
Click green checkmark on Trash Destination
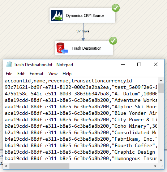click(x=113, y=41)
